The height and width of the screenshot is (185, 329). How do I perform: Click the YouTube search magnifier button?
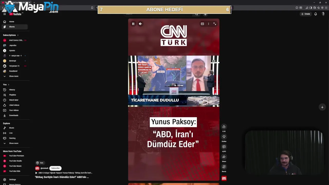(197, 14)
